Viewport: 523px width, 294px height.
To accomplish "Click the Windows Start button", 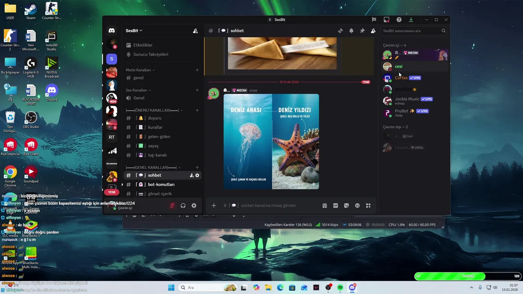I will point(171,287).
